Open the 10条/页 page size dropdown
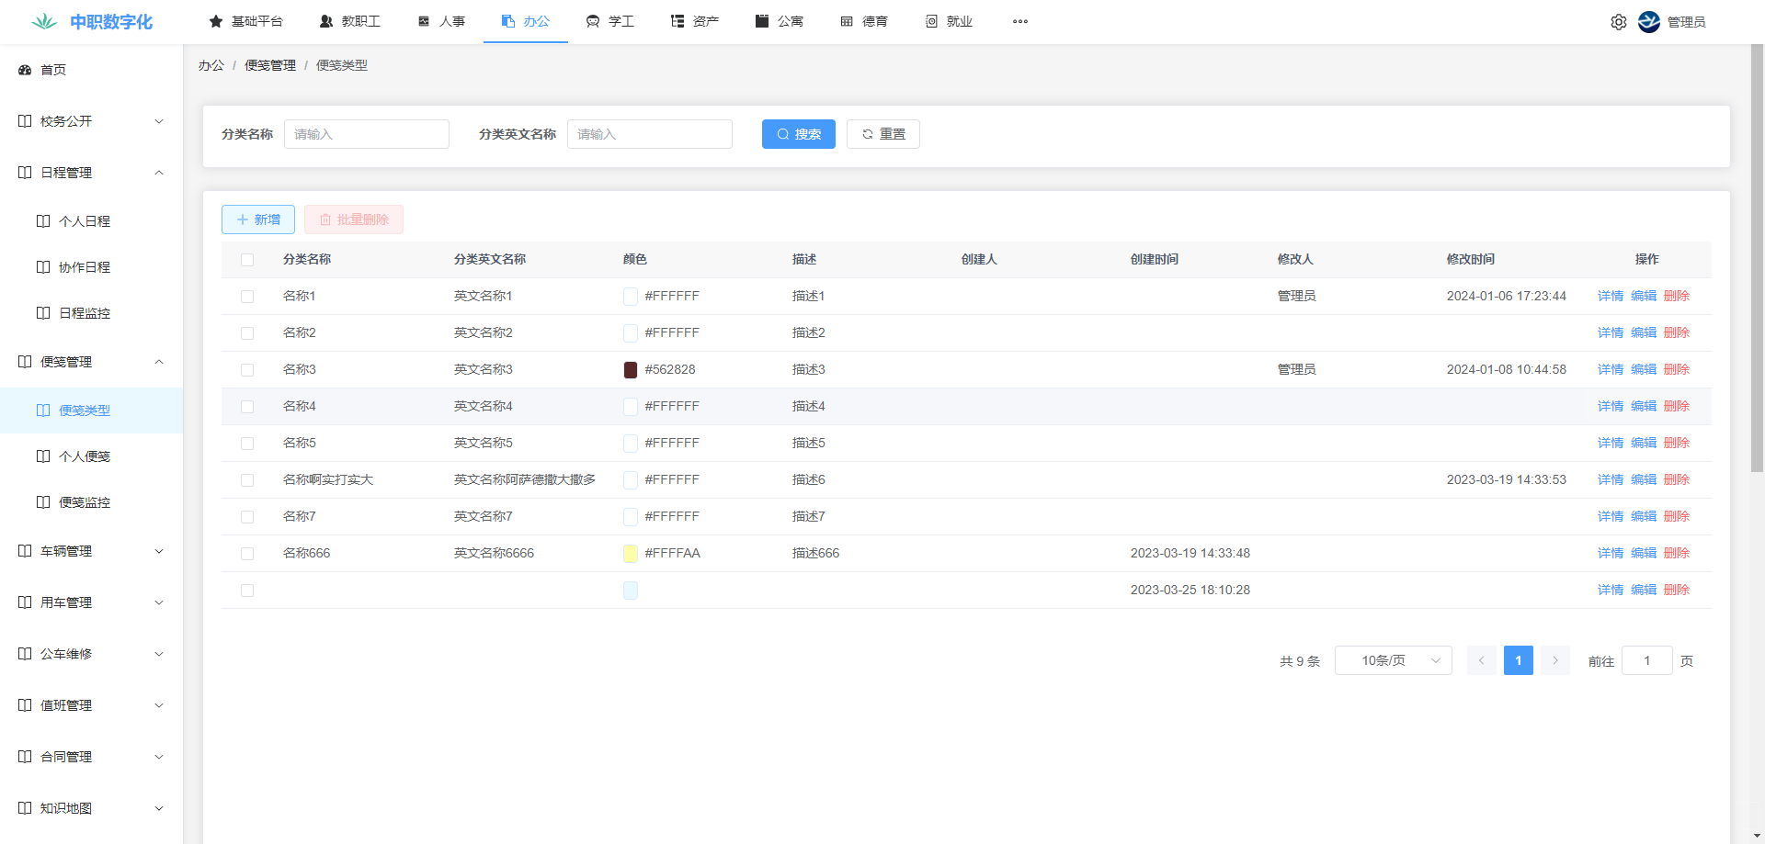 (x=1393, y=660)
